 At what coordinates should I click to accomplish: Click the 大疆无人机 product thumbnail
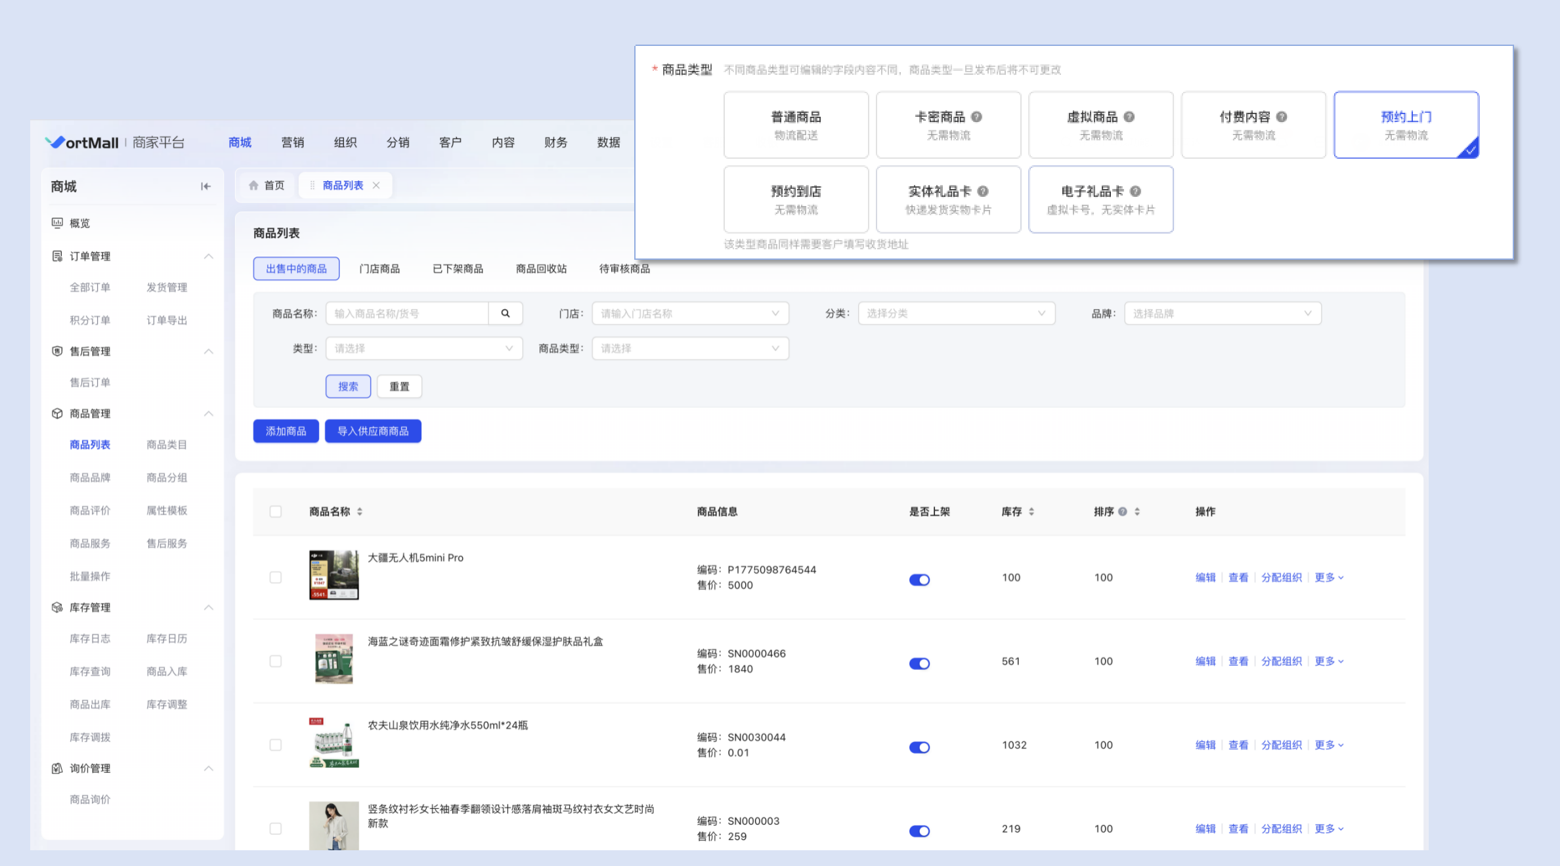coord(334,575)
